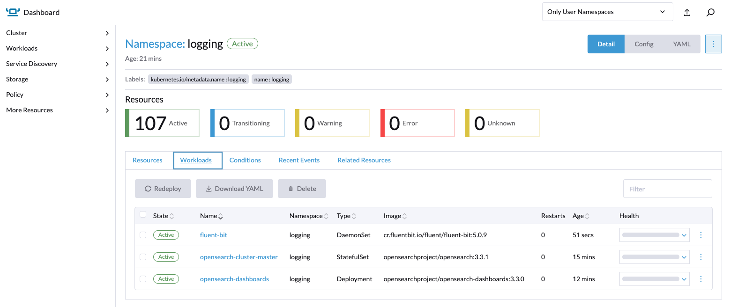This screenshot has width=730, height=307.
Task: Toggle the select-all checkbox in table header
Action: click(x=143, y=215)
